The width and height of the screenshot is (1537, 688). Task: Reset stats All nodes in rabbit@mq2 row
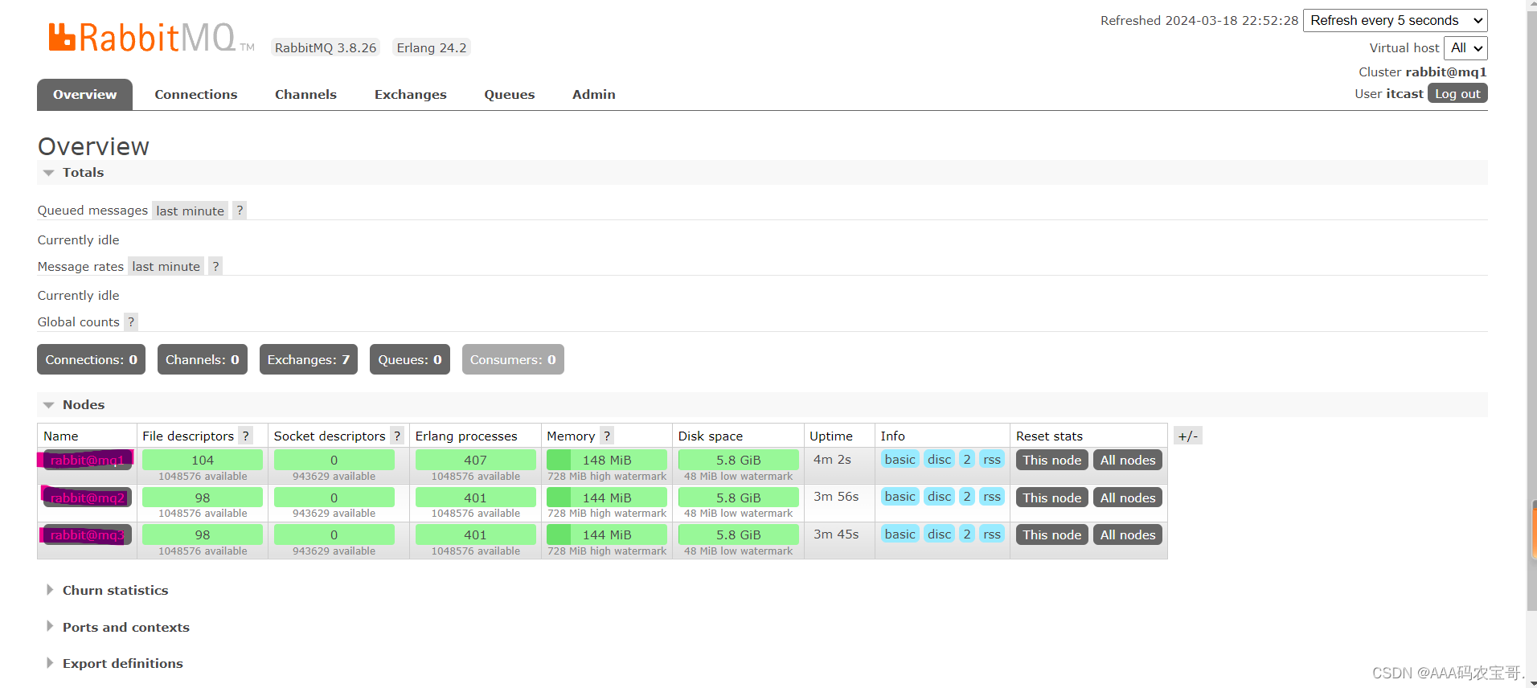[x=1128, y=498]
